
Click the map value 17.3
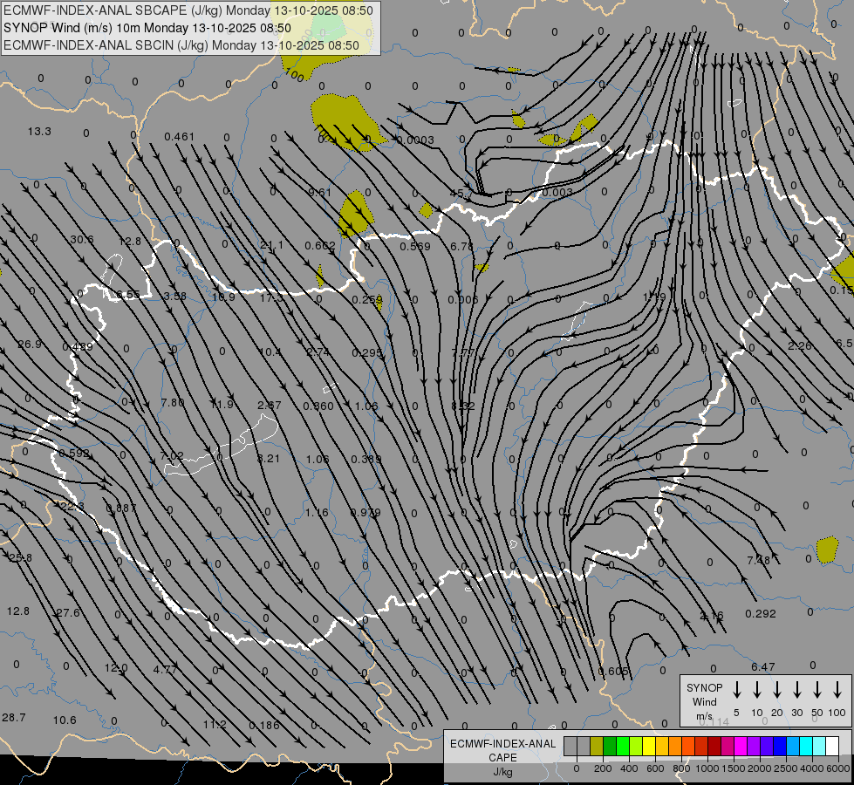pos(272,298)
